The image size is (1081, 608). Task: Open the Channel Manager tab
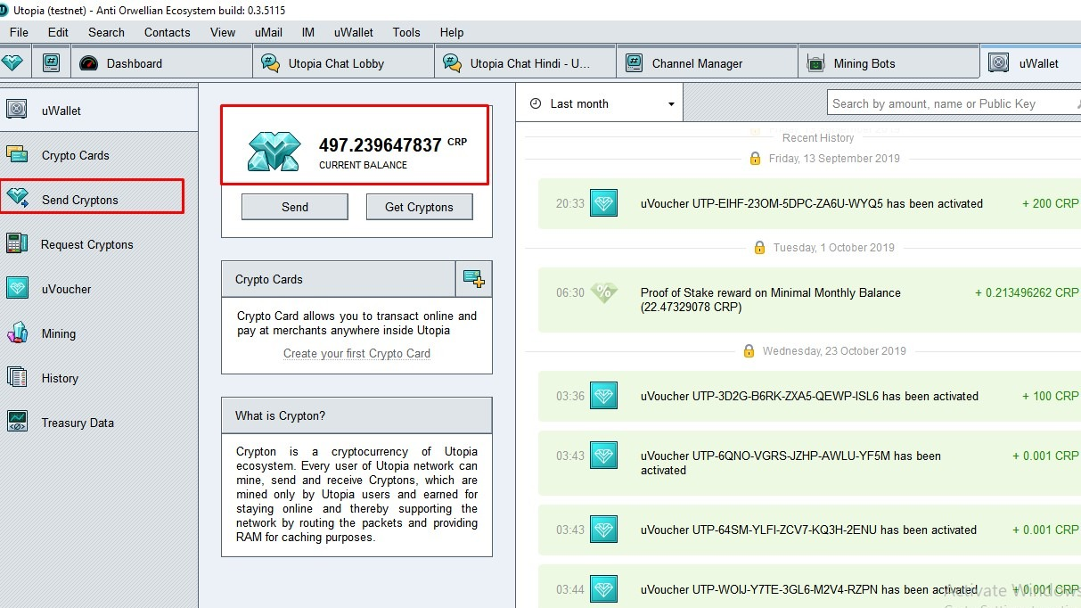point(708,63)
